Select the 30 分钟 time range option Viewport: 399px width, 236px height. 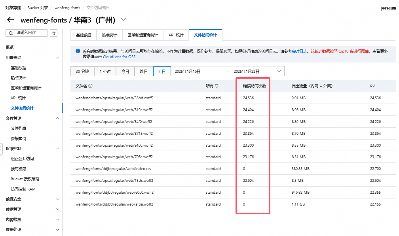[82, 72]
